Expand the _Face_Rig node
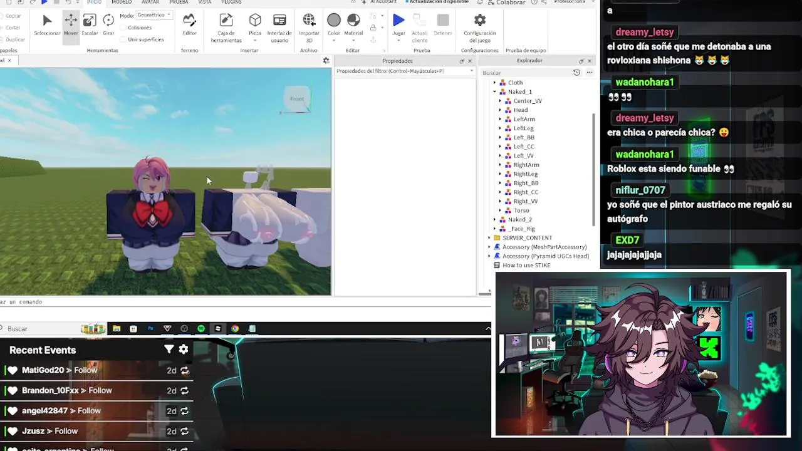 [494, 229]
